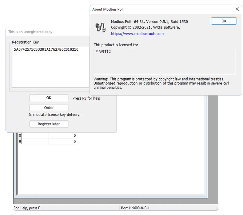Confirm registration with the OK button
243x215 pixels.
coord(49,98)
